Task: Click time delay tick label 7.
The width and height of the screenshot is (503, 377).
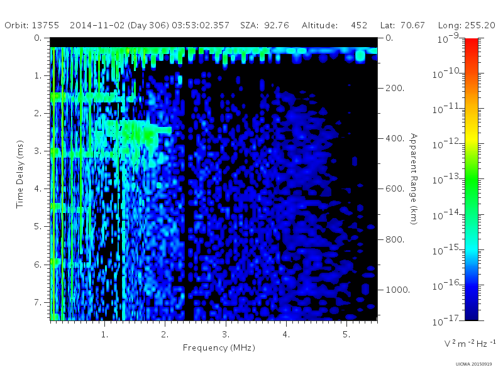Action: click(38, 302)
